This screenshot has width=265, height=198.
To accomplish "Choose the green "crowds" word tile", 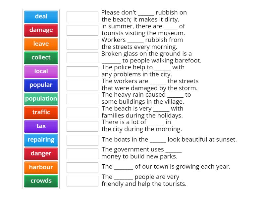I will (41, 181).
